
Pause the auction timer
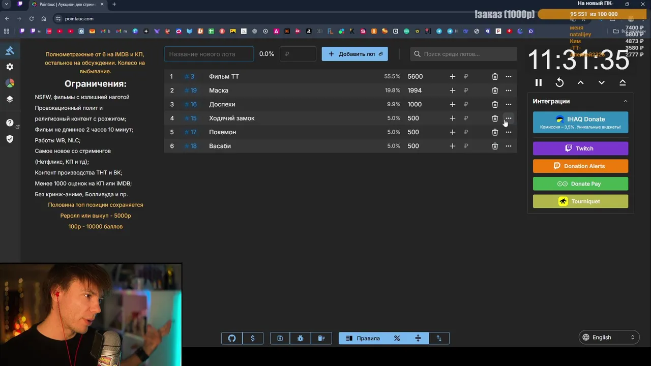click(539, 82)
